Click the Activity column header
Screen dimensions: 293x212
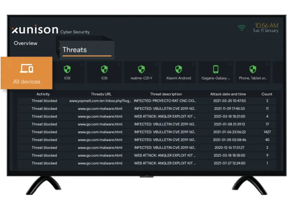click(43, 94)
